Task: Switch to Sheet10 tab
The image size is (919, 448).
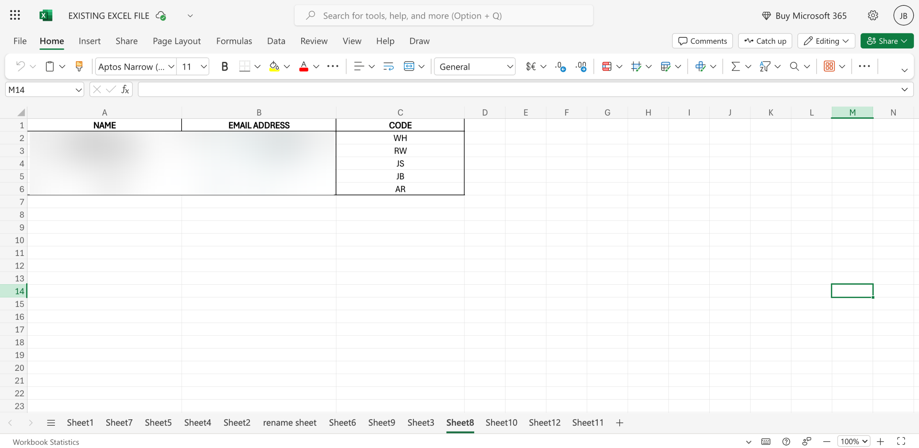Action: click(501, 423)
